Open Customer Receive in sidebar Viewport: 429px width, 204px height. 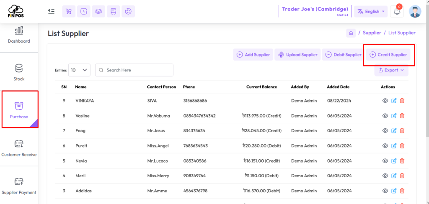(x=19, y=148)
